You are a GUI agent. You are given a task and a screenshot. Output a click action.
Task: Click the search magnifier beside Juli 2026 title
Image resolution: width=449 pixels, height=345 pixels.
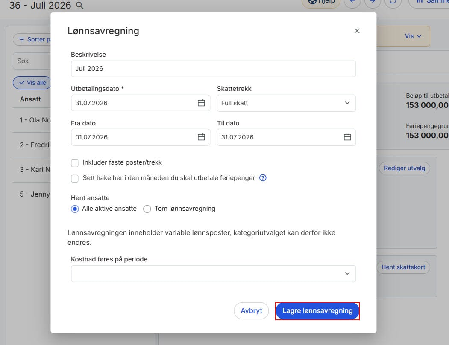79,6
